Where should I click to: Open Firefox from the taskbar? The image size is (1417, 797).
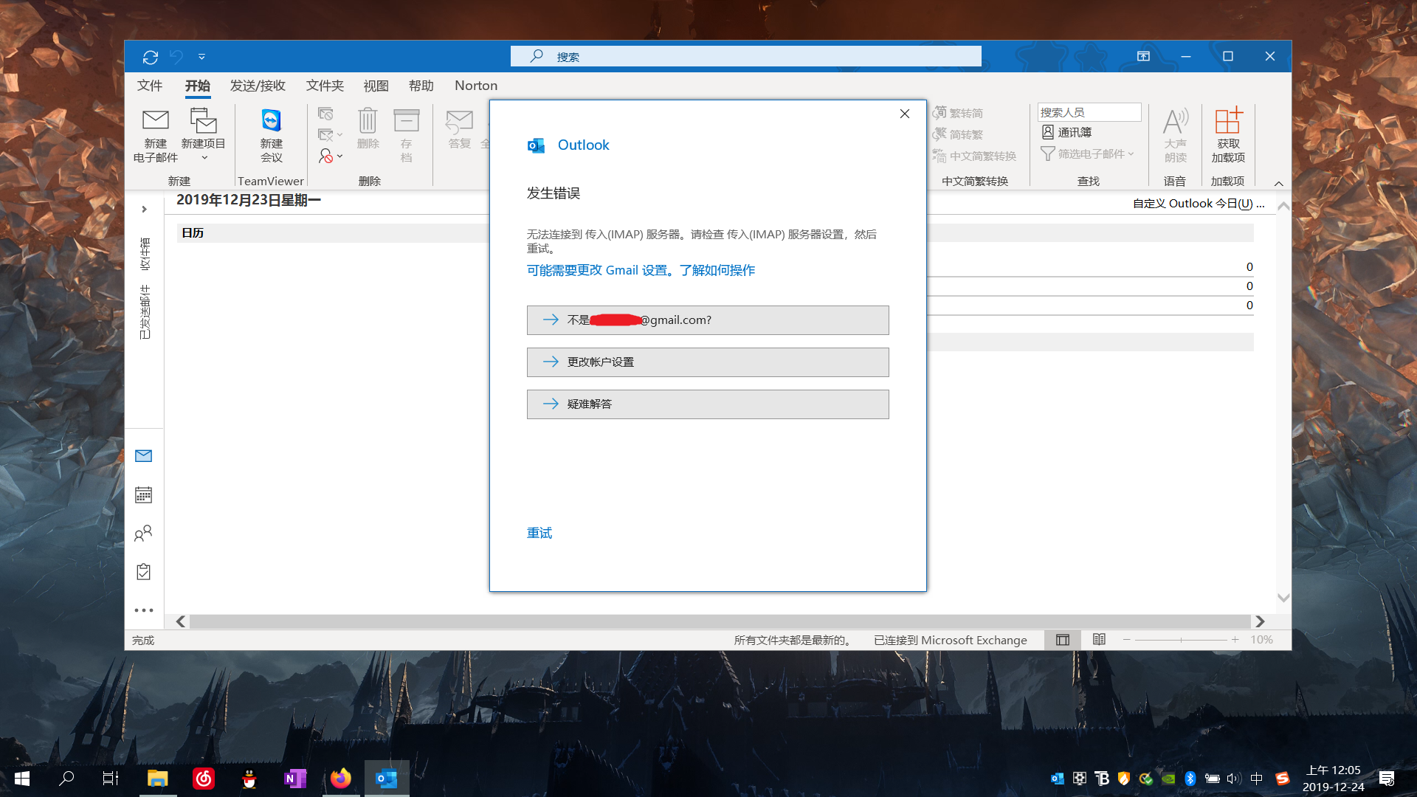[341, 779]
